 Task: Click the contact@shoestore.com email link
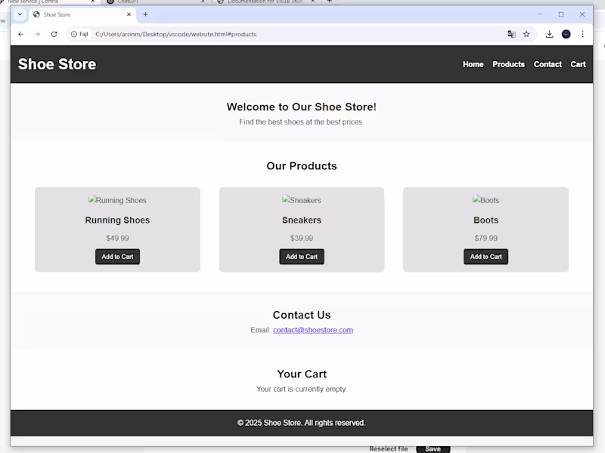(312, 330)
